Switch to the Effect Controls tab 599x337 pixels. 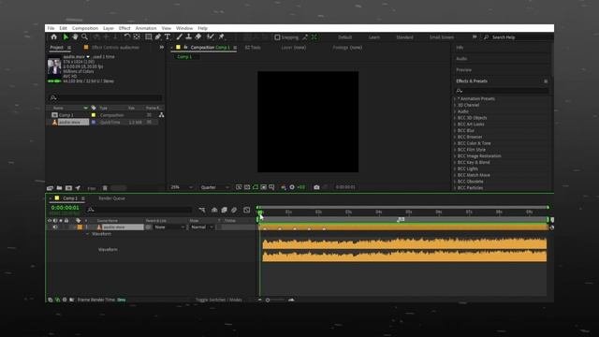pyautogui.click(x=115, y=48)
